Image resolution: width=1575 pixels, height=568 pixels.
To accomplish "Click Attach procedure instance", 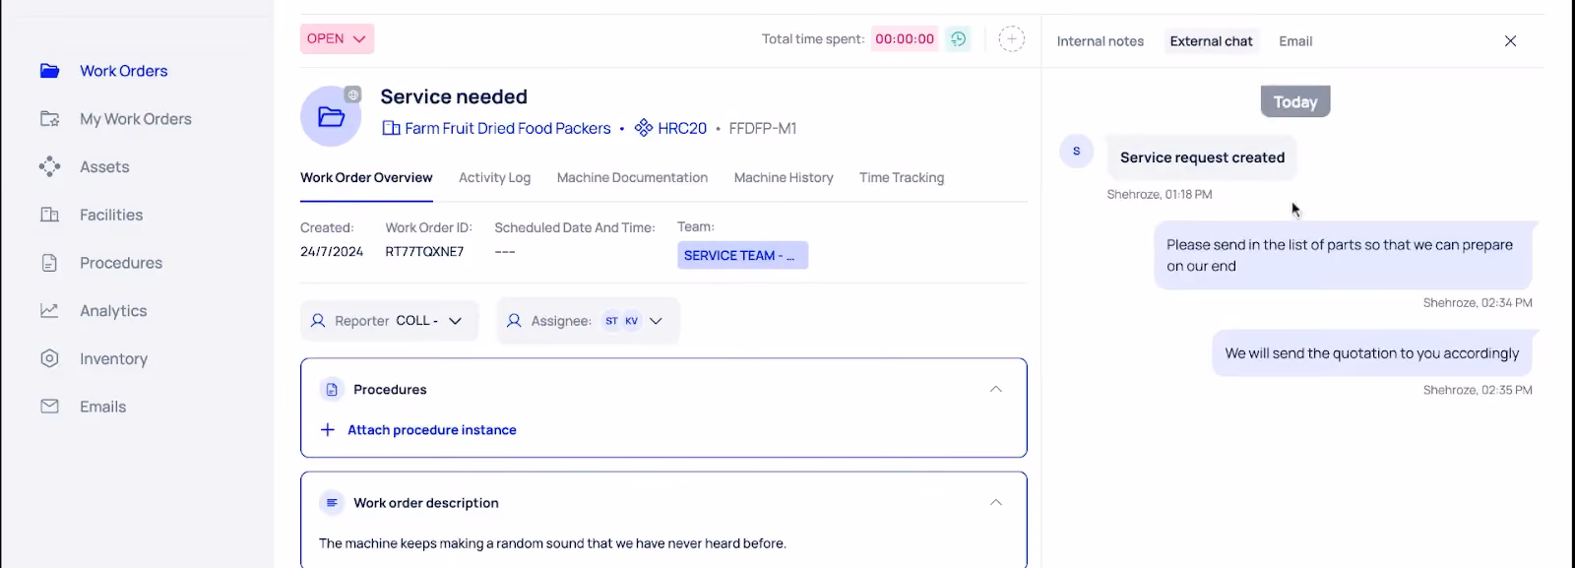I will [x=432, y=430].
